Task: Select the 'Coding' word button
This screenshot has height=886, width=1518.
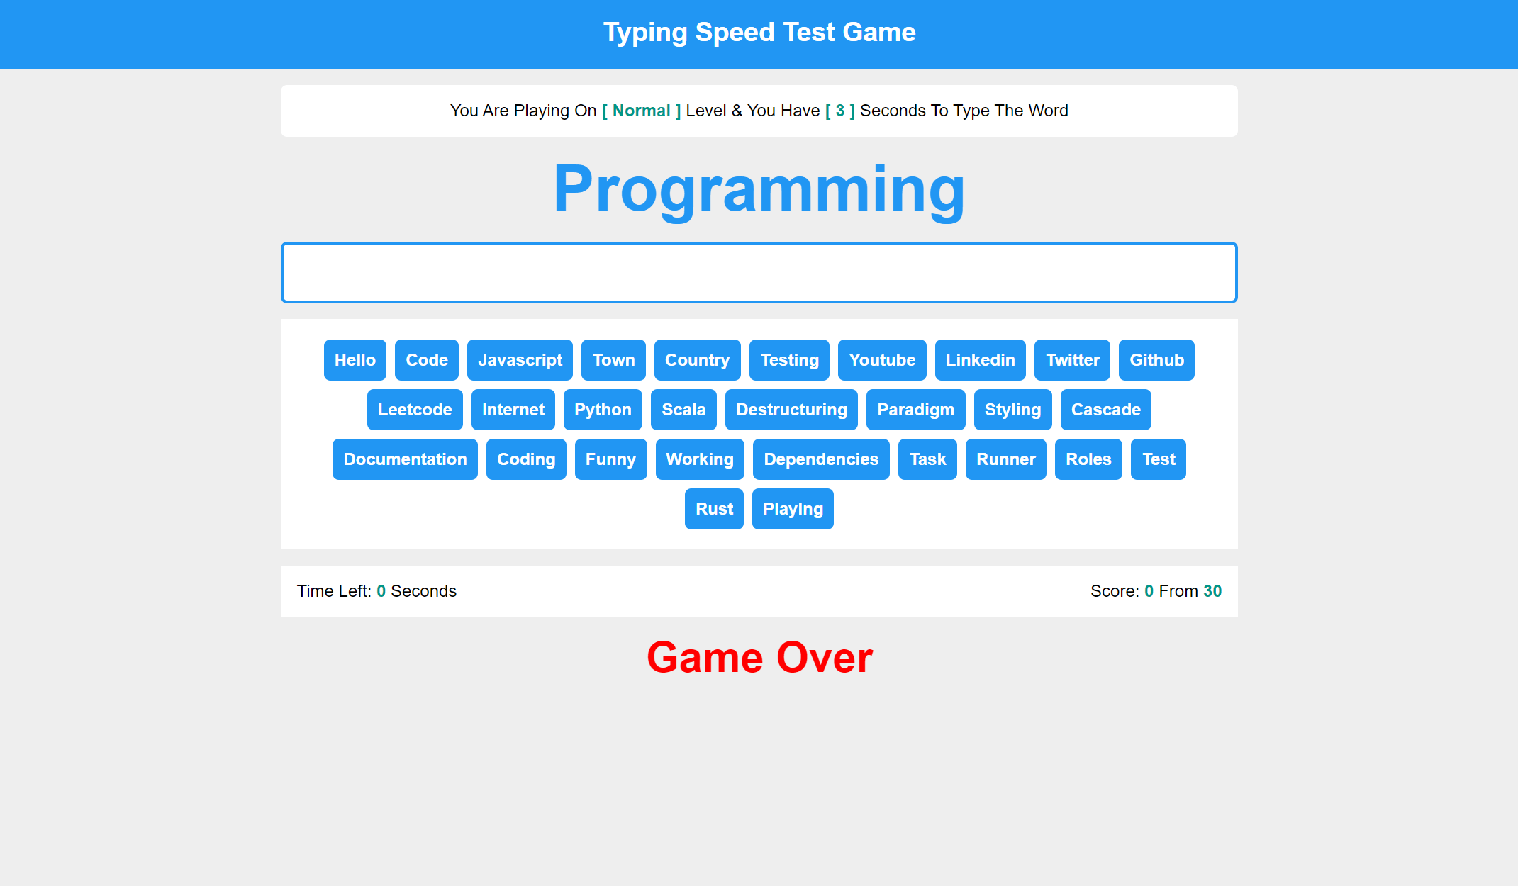Action: click(x=526, y=459)
